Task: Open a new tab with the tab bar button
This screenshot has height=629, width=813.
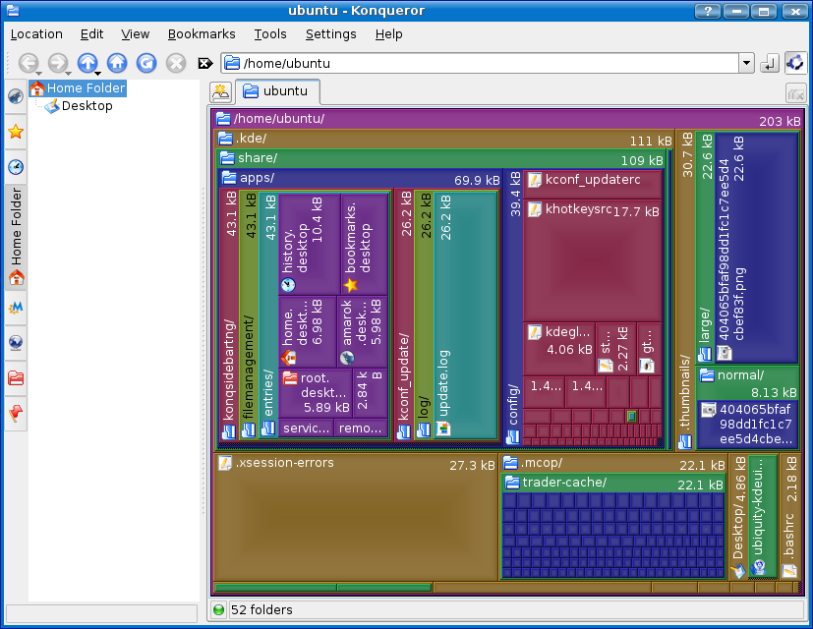Action: pyautogui.click(x=221, y=92)
